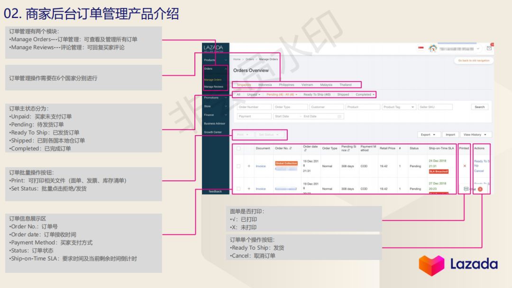Switch to the Malaysia country tab
Screen dimensions: 512x288
(x=326, y=85)
